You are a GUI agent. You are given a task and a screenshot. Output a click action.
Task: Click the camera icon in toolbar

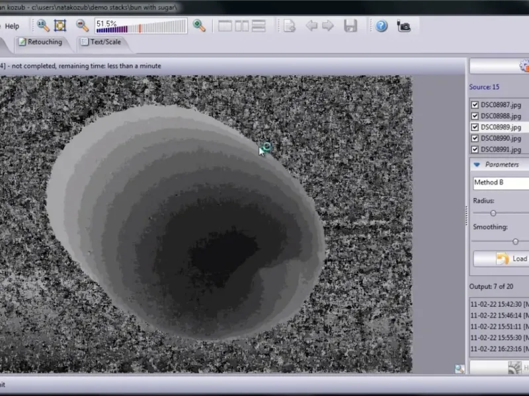403,26
